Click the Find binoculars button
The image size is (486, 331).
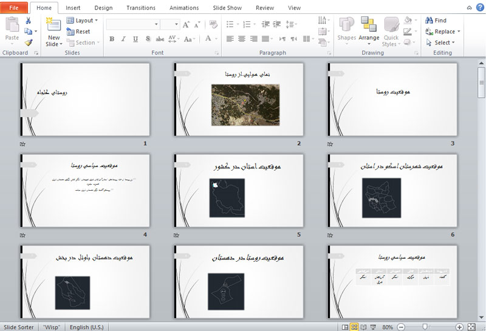pyautogui.click(x=436, y=21)
